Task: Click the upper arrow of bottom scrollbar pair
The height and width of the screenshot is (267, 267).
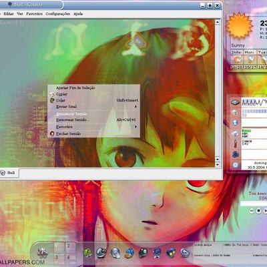Action: point(218,160)
